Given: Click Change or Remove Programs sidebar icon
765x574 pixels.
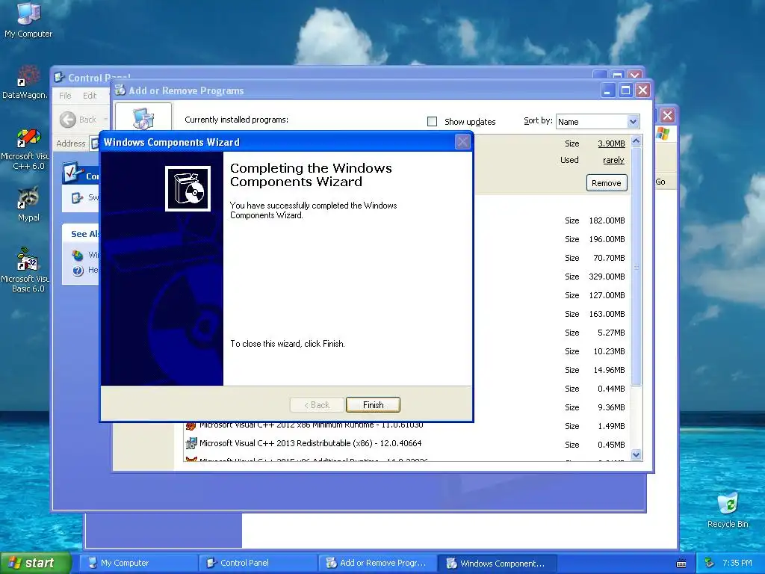Looking at the screenshot, I should pos(143,117).
